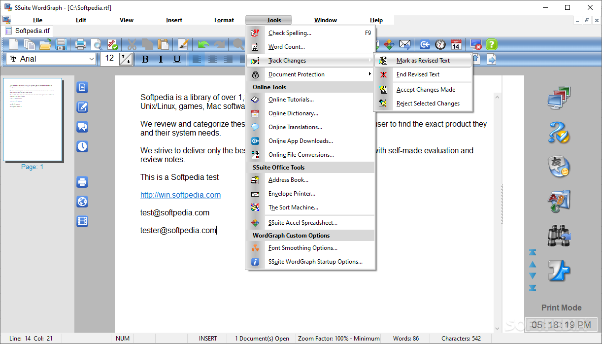Click the globe icon in left sidebar
602x344 pixels.
(x=82, y=202)
